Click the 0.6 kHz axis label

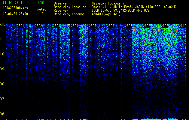(2, 114)
